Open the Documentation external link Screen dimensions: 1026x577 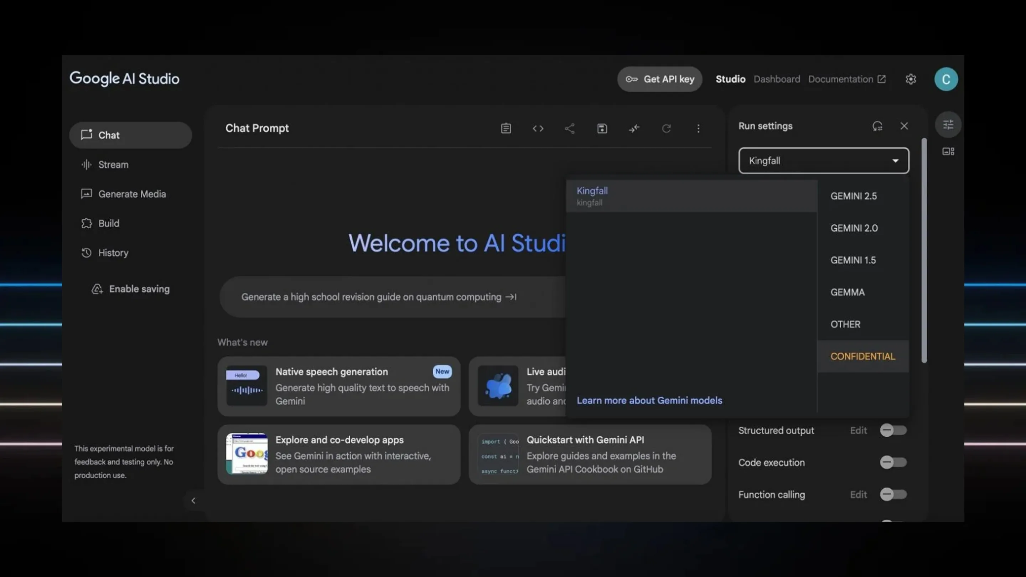click(x=847, y=79)
